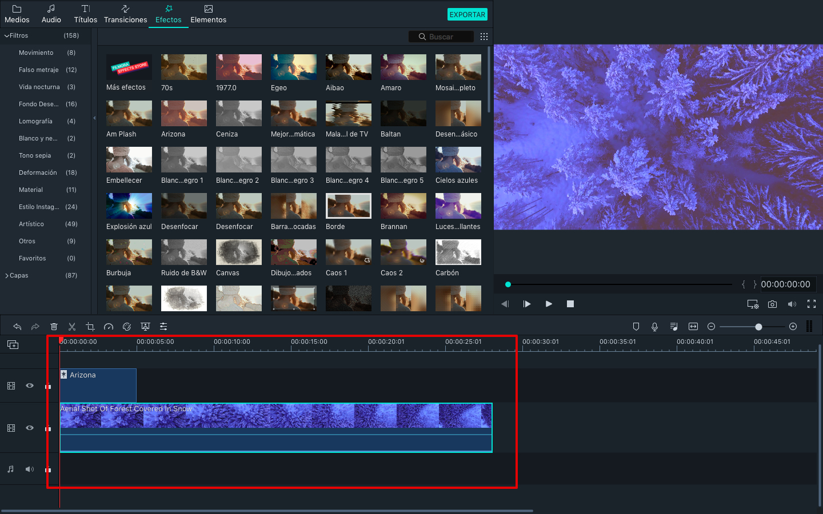Click the zoom-to-fit timeline icon
This screenshot has width=823, height=514.
(693, 327)
